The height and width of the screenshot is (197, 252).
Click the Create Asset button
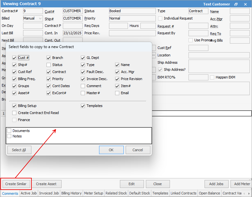click(x=46, y=184)
